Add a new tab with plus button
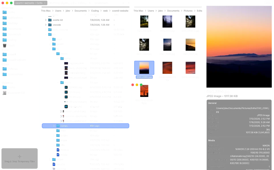 (x=129, y=3)
